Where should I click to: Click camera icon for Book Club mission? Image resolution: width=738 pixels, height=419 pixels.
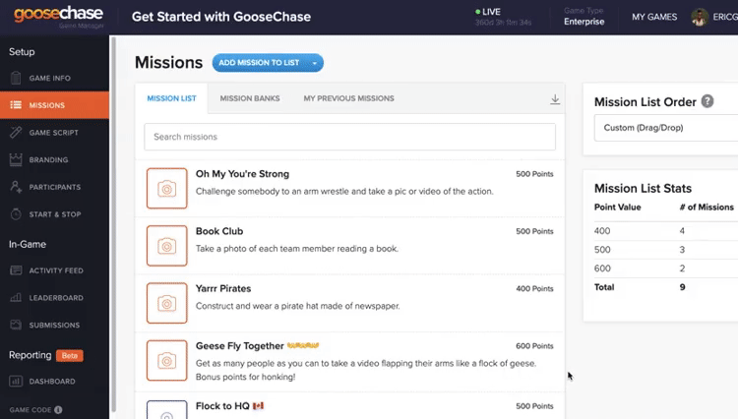[x=166, y=246]
